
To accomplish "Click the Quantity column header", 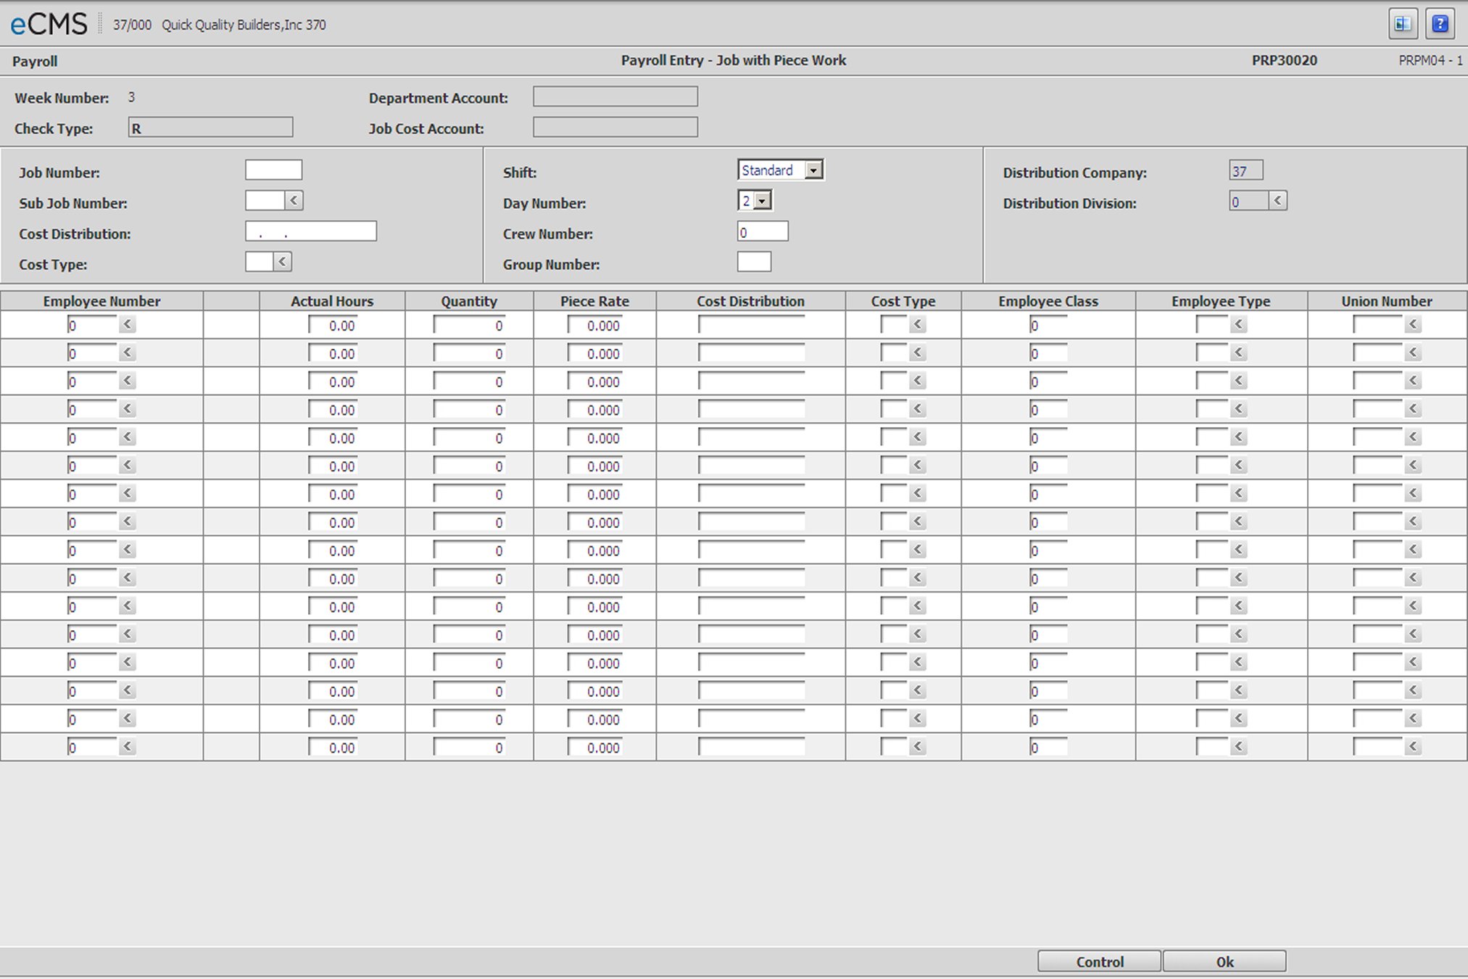I will coord(469,301).
